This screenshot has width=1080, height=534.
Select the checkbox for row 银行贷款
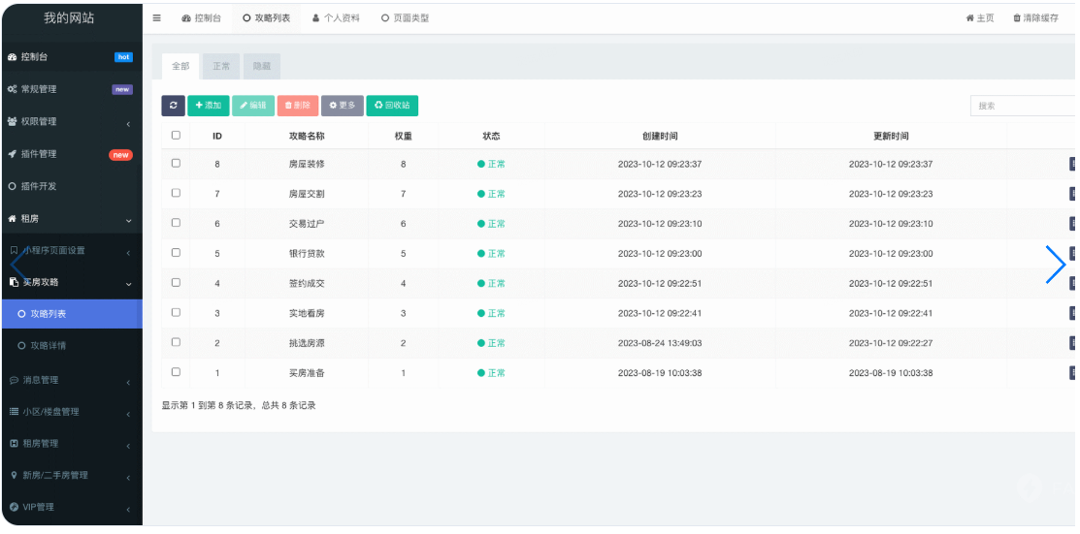tap(176, 252)
